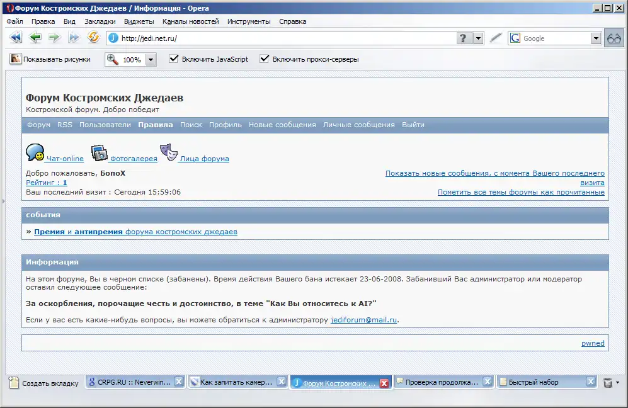Open the Закладки menu
This screenshot has height=408, width=628.
click(x=100, y=21)
